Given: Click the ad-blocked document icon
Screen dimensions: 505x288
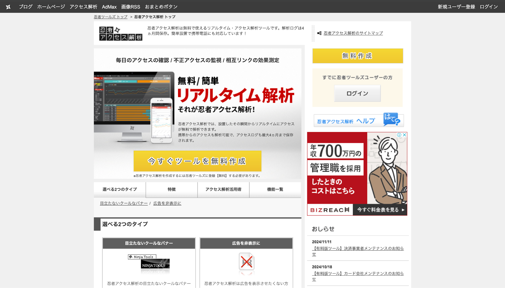Looking at the screenshot, I should 247,262.
